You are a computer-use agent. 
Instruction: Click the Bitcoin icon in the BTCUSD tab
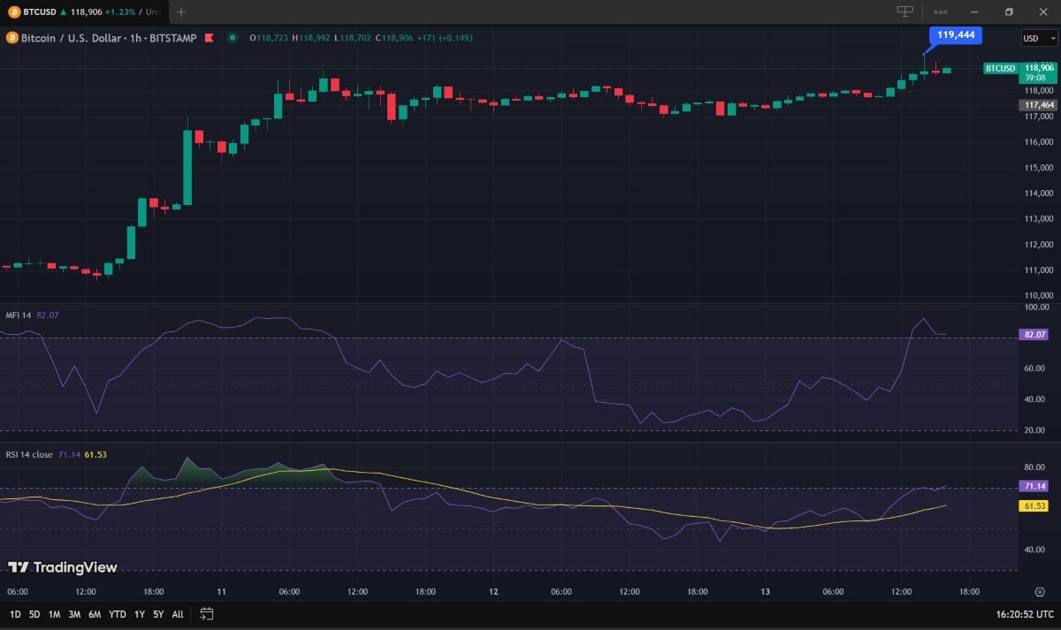(13, 11)
